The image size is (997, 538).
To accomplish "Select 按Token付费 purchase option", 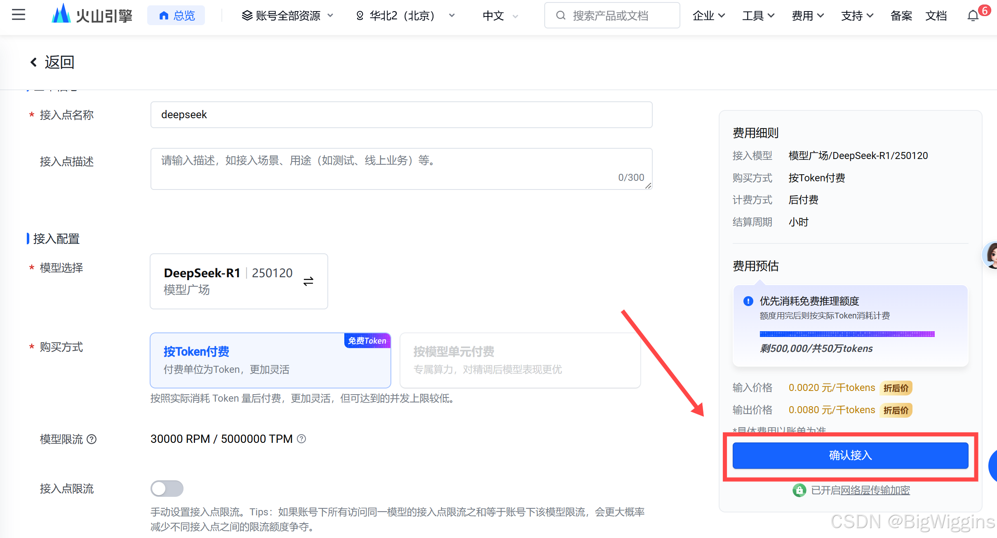I will click(270, 360).
